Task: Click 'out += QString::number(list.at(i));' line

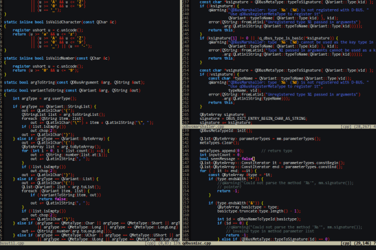Action: (x=69, y=155)
